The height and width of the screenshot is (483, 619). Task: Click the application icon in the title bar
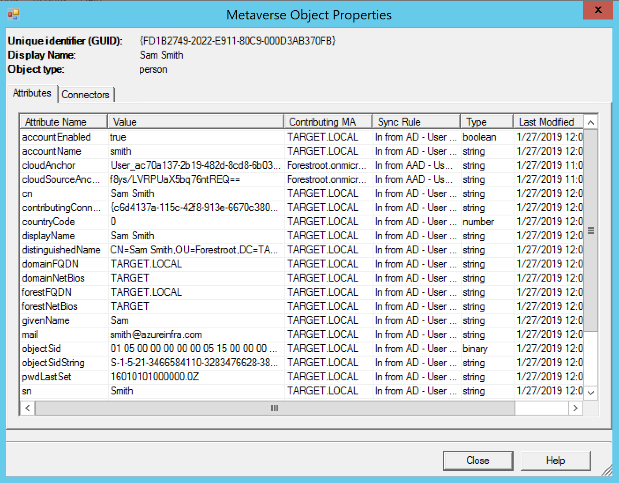click(x=13, y=14)
